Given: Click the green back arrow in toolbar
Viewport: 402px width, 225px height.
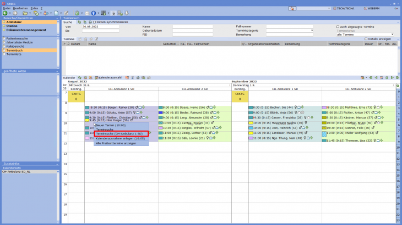Looking at the screenshot, I should (5, 13).
